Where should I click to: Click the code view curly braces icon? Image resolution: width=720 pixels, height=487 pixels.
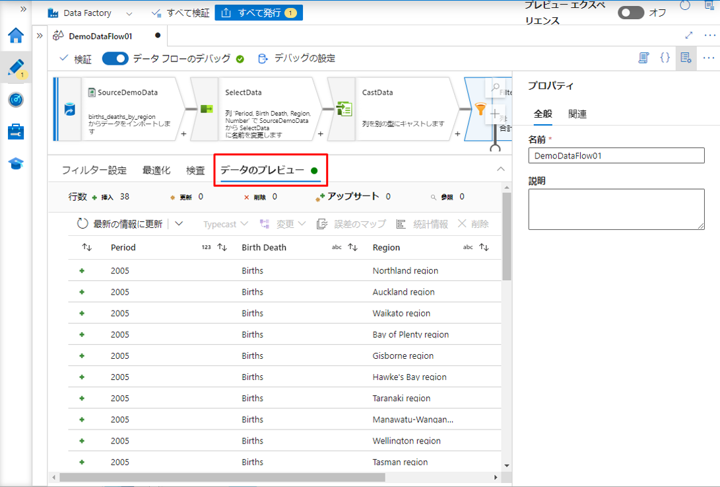click(665, 58)
